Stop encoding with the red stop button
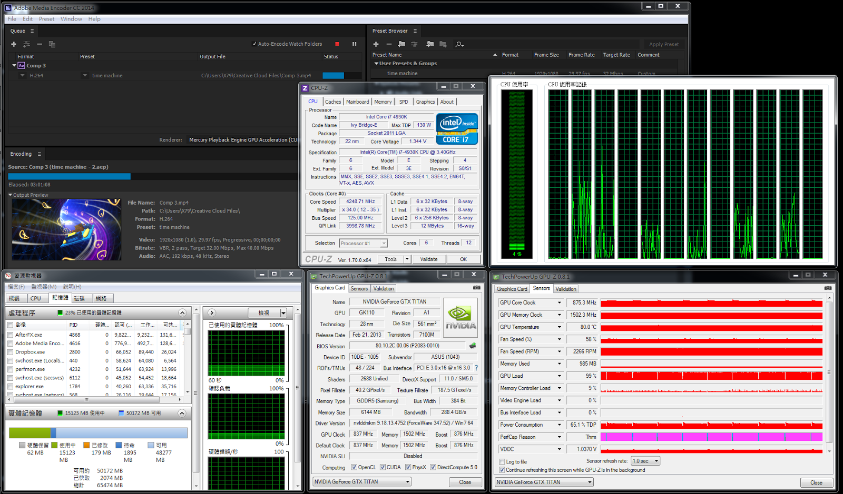 click(337, 44)
